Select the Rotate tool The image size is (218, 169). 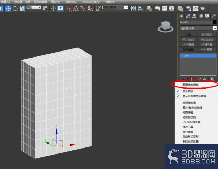coord(15,8)
